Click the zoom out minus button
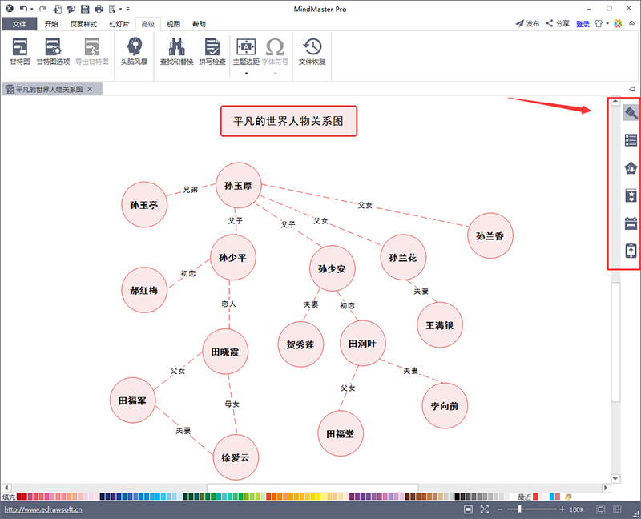The image size is (641, 519). pyautogui.click(x=499, y=509)
